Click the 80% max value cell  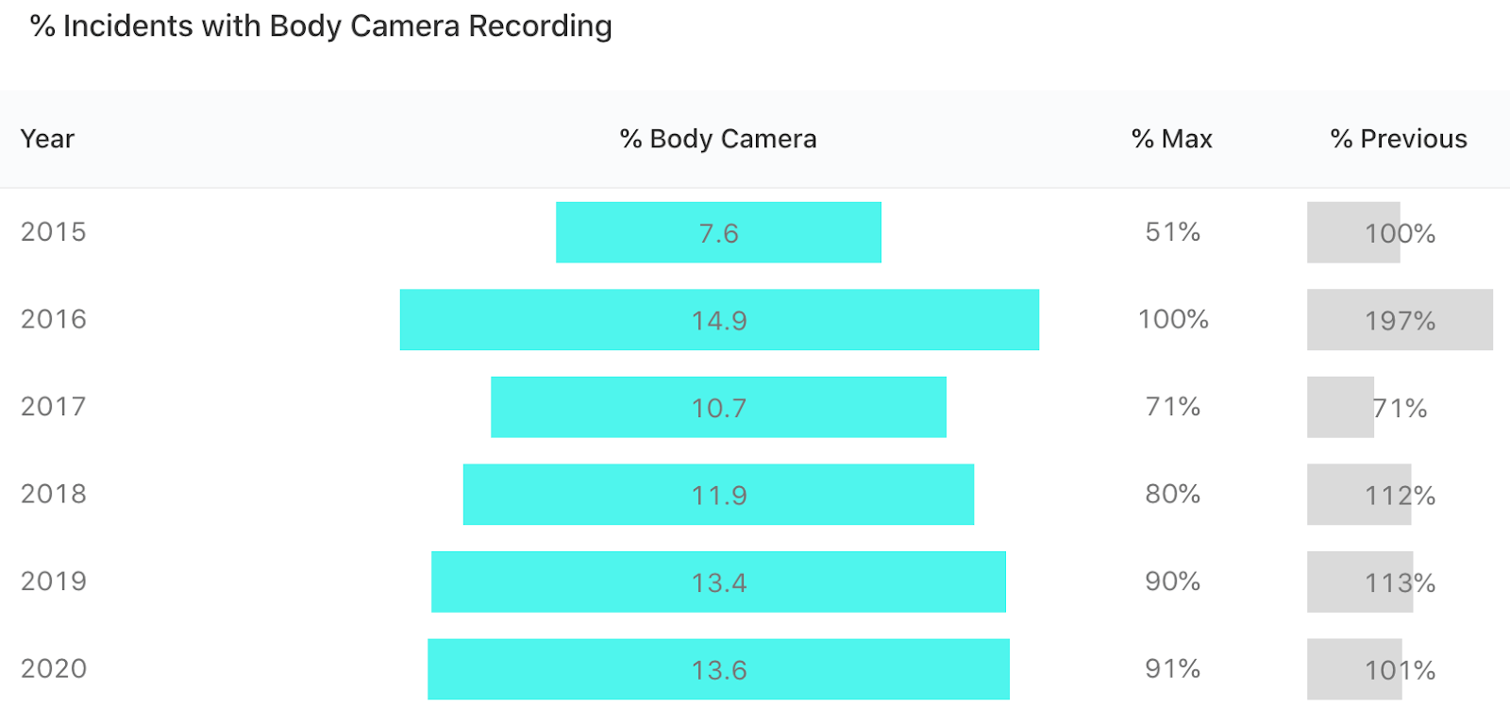(1172, 494)
